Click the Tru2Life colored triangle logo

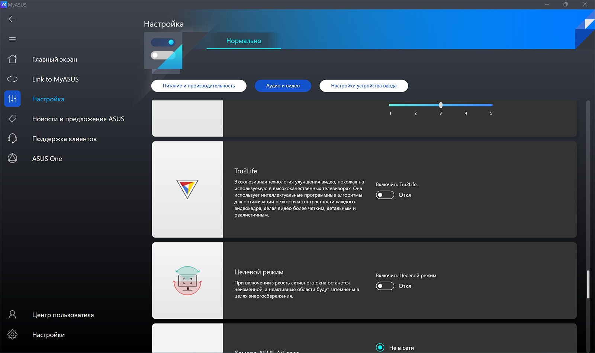pyautogui.click(x=187, y=189)
